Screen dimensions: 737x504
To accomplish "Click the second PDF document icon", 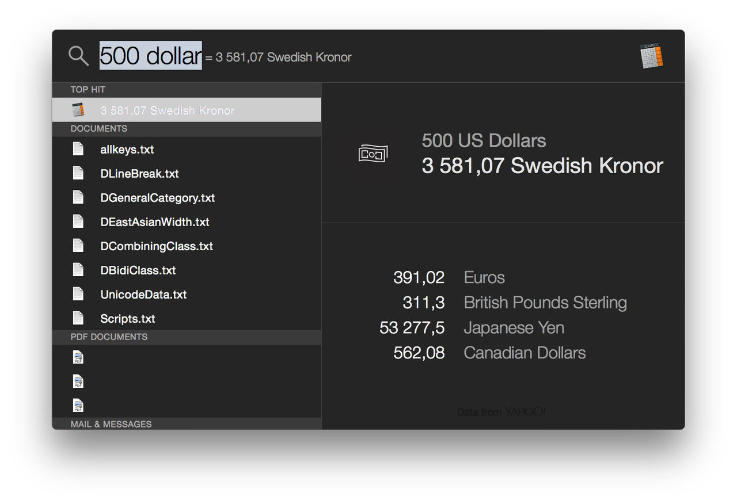I will [x=78, y=381].
